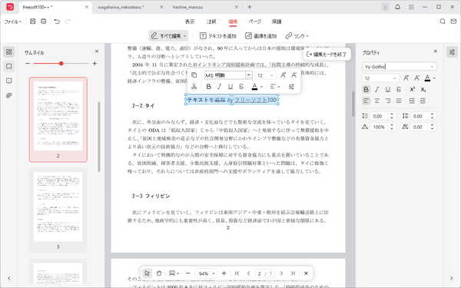This screenshot has height=288, width=461.
Task: Click the 画像を追加 button
Action: coord(260,36)
